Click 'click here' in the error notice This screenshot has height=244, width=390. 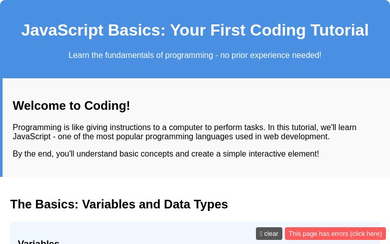366,234
